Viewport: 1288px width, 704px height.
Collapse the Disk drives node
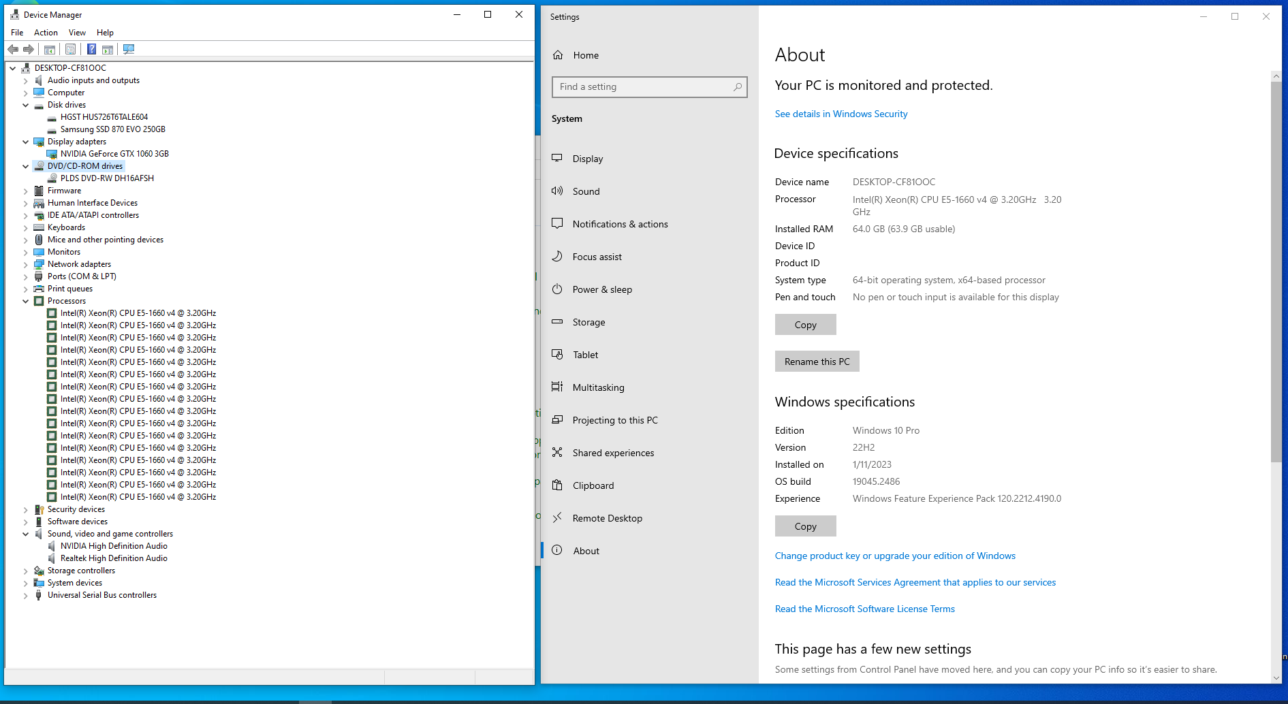tap(26, 105)
